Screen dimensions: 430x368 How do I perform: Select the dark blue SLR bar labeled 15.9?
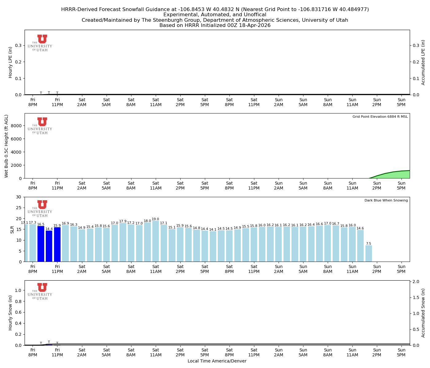tap(57, 244)
